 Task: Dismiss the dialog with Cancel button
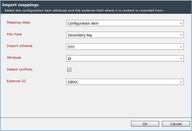coord(176,124)
